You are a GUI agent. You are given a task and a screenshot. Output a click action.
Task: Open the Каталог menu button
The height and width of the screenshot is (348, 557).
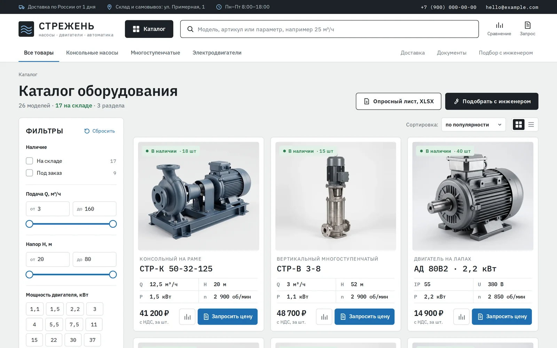(149, 29)
